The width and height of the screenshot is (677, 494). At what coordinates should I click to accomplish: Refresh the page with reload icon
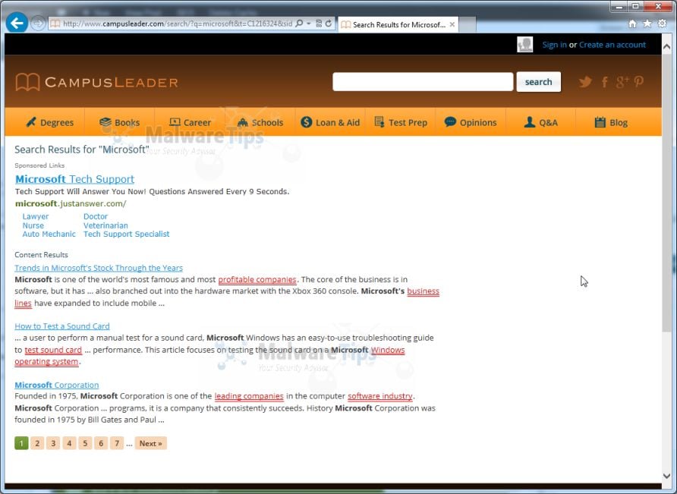[329, 24]
